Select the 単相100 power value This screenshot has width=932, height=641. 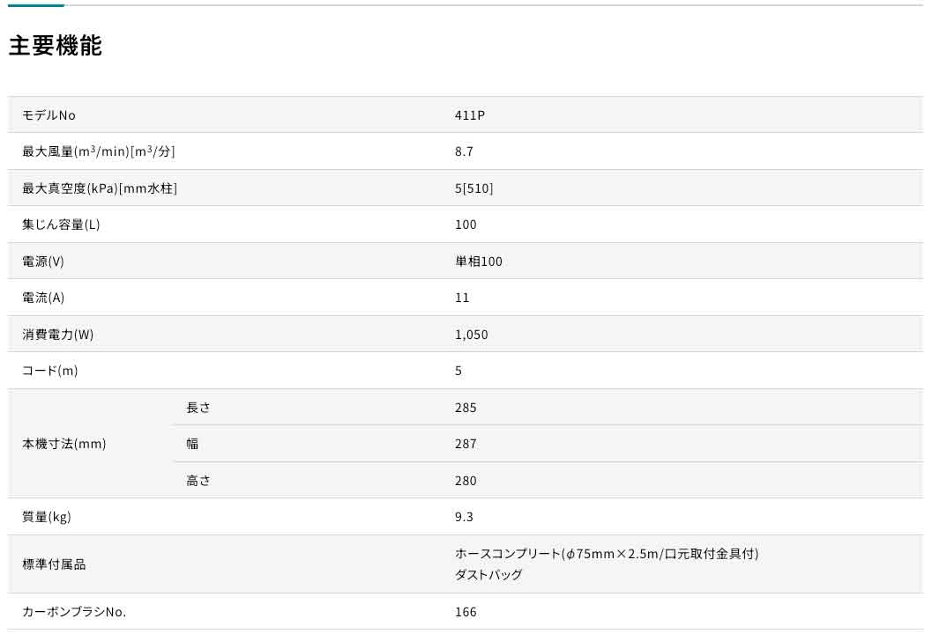[x=478, y=262]
